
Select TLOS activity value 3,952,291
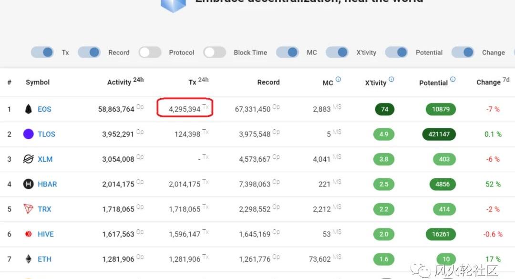(118, 134)
